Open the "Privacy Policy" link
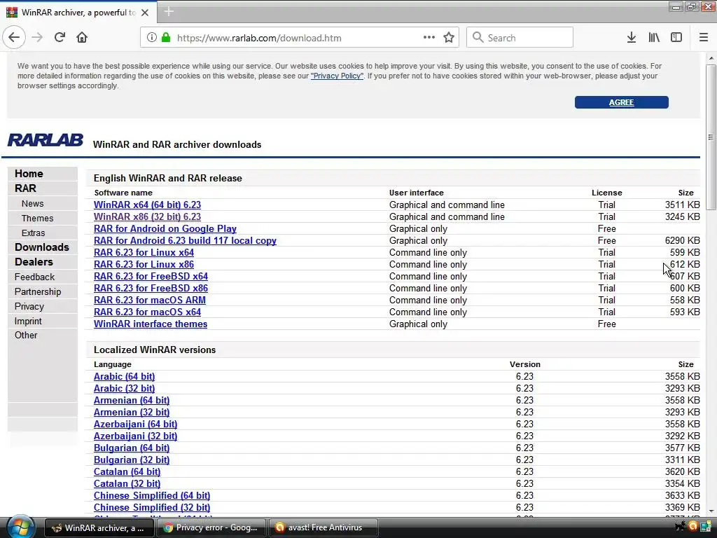 pyautogui.click(x=337, y=76)
